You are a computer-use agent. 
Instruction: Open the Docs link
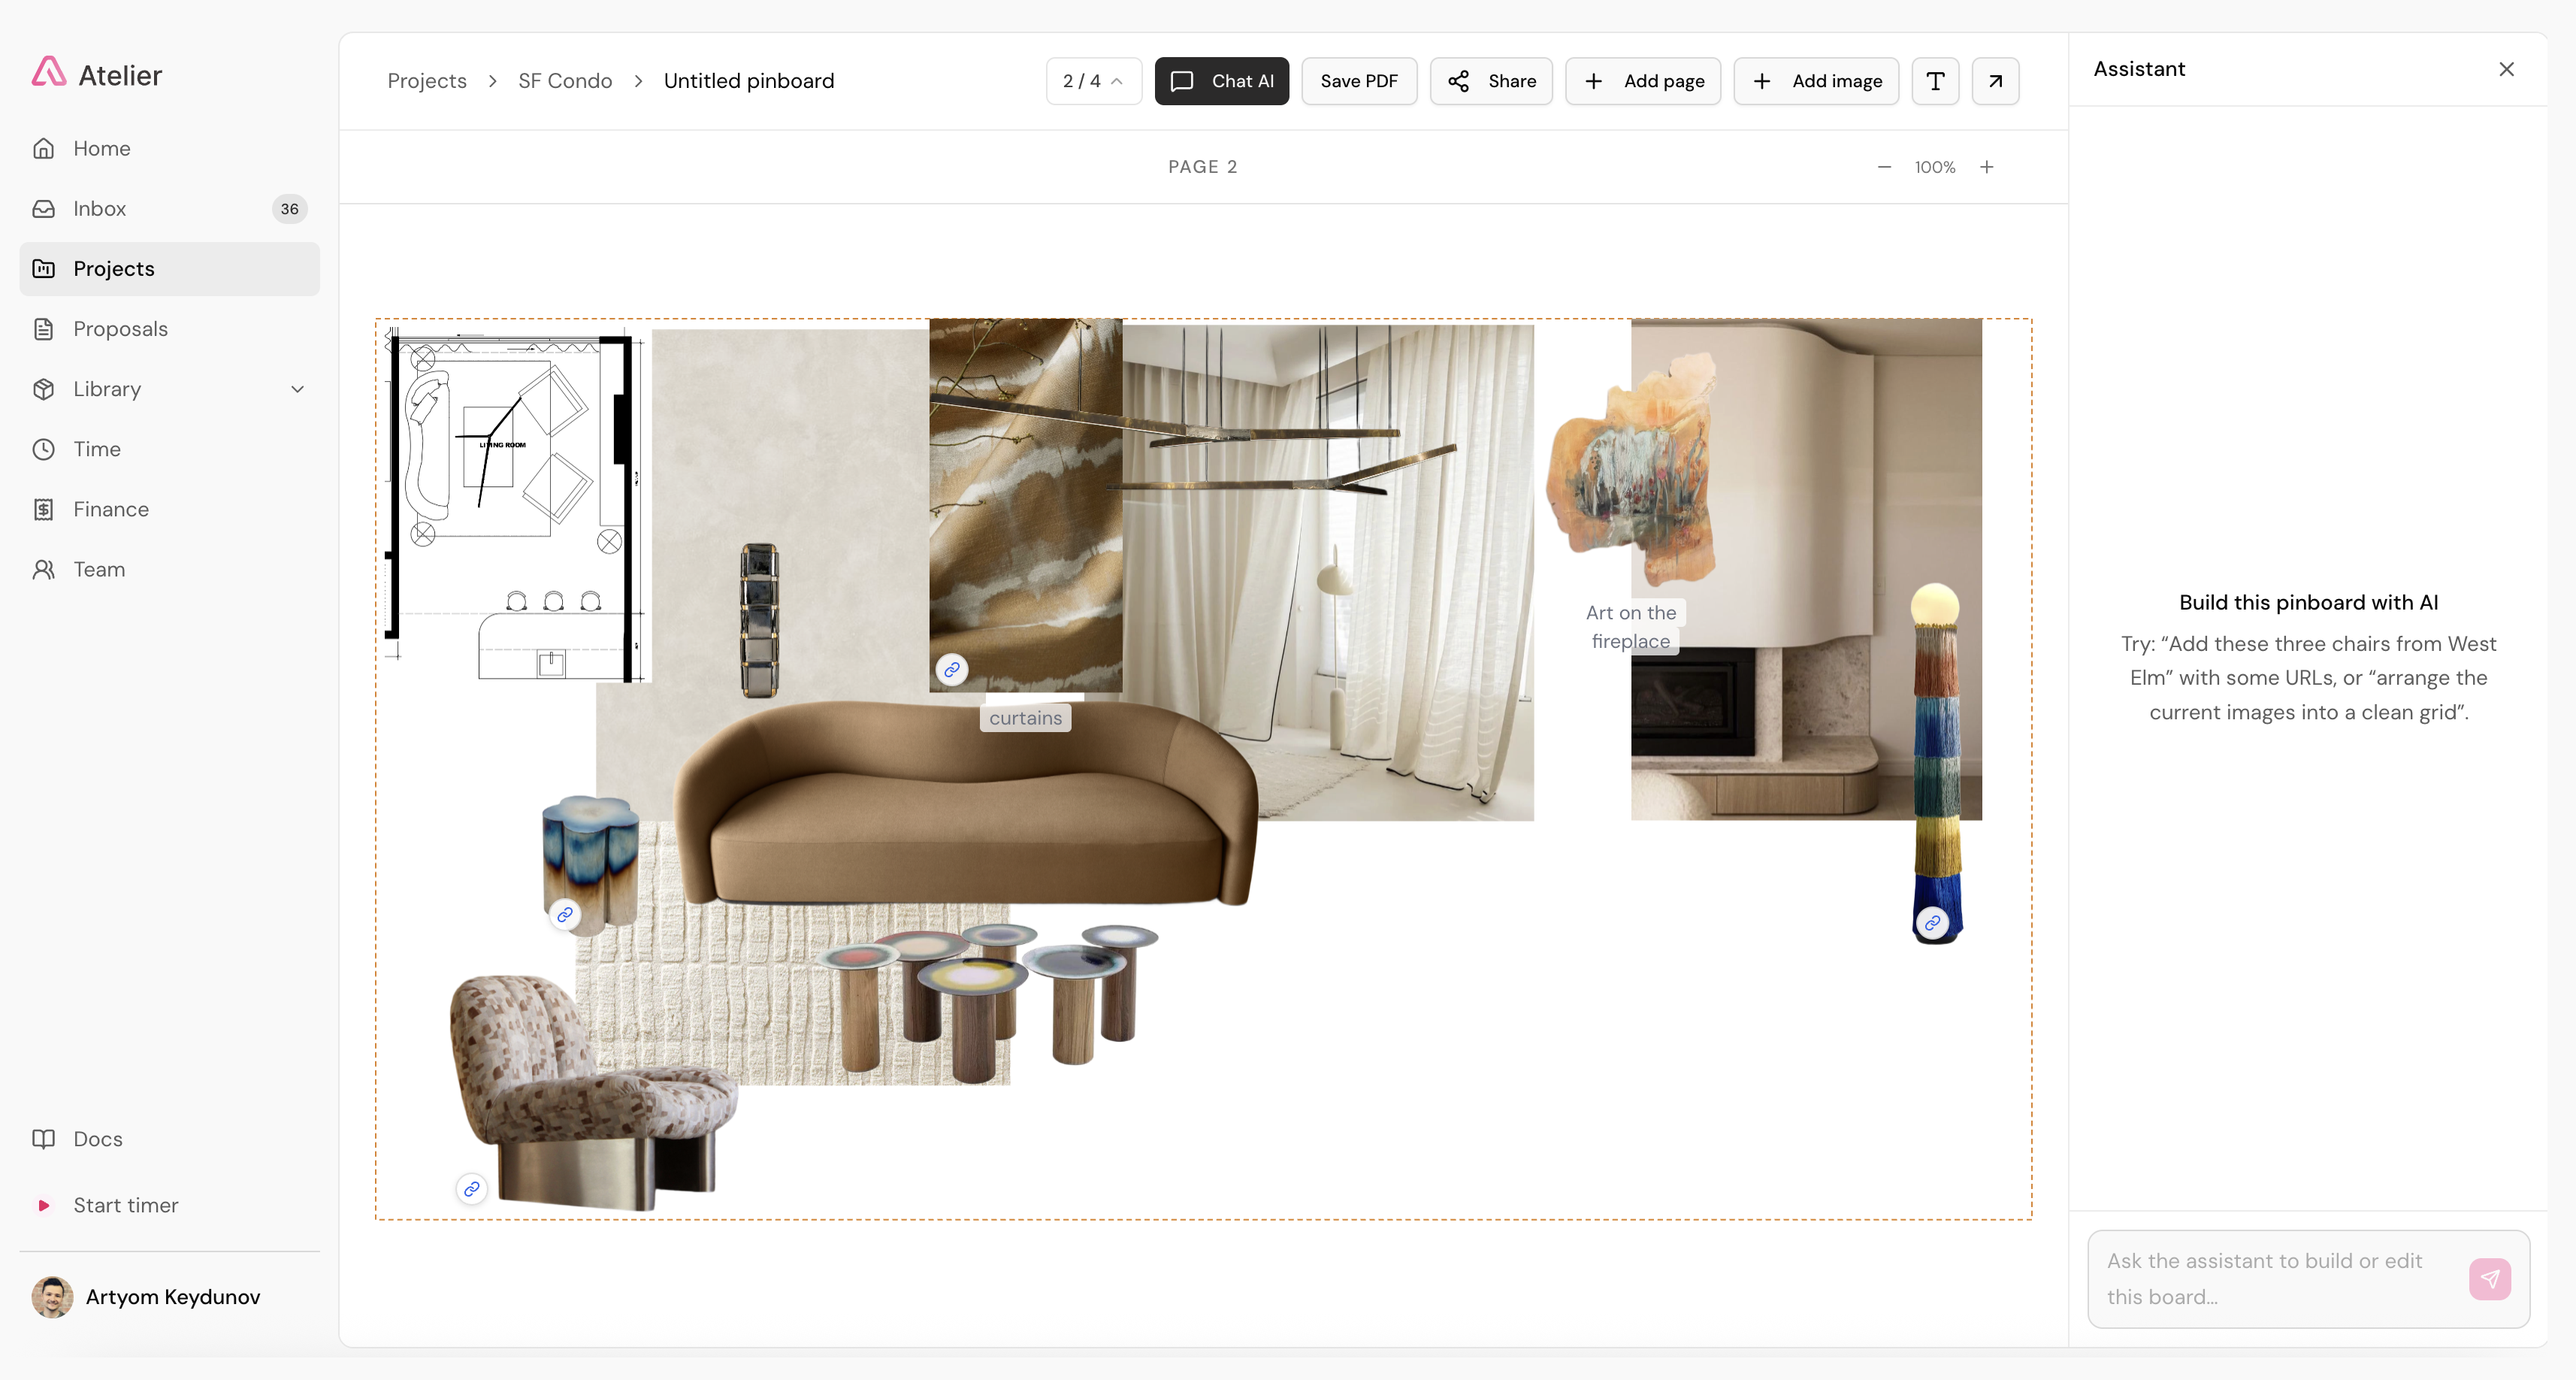click(169, 1139)
